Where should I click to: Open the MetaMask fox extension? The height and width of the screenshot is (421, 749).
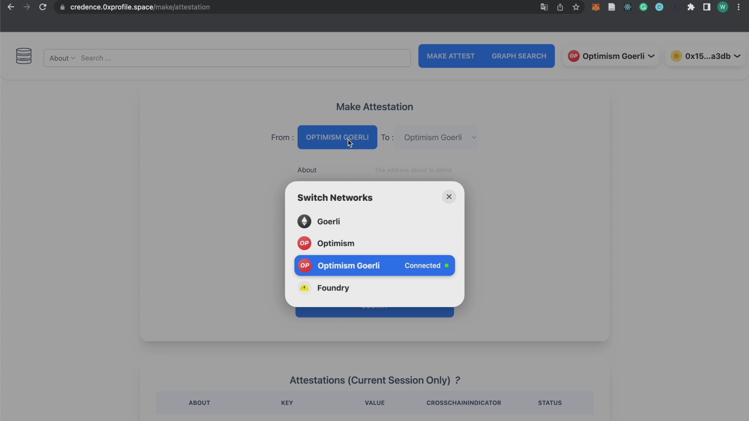tap(595, 7)
